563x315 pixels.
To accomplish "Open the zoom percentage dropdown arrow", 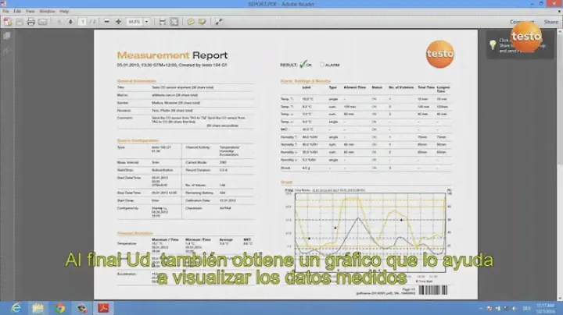I will point(147,22).
